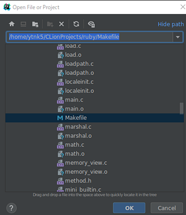
Task: Select memory_view.o file
Action: (86, 172)
